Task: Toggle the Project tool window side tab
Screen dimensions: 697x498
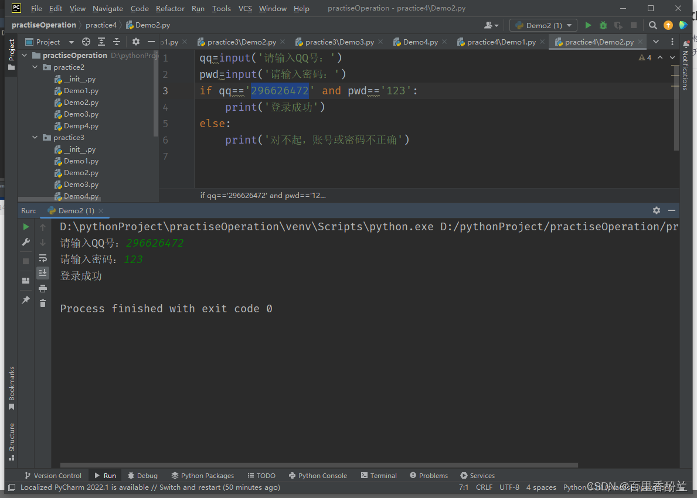Action: (12, 54)
